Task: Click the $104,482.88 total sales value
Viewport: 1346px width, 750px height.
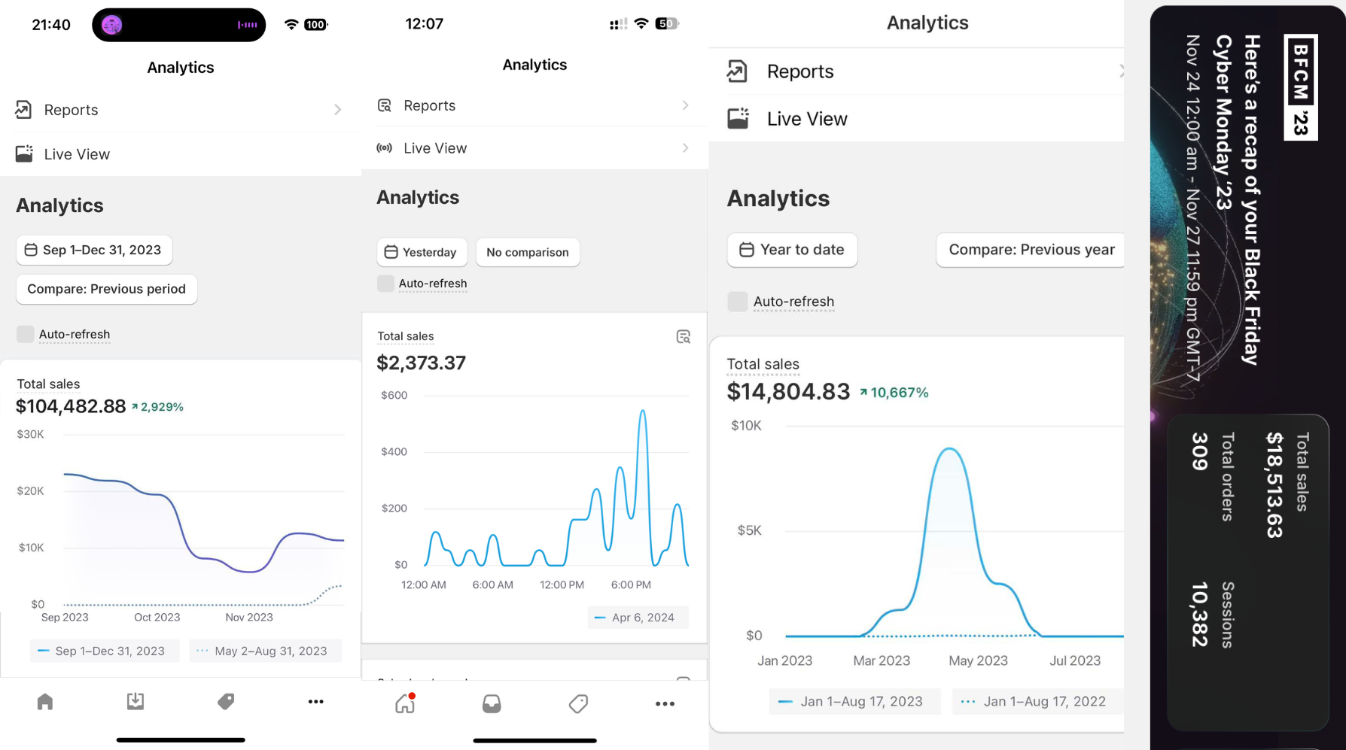Action: tap(71, 406)
